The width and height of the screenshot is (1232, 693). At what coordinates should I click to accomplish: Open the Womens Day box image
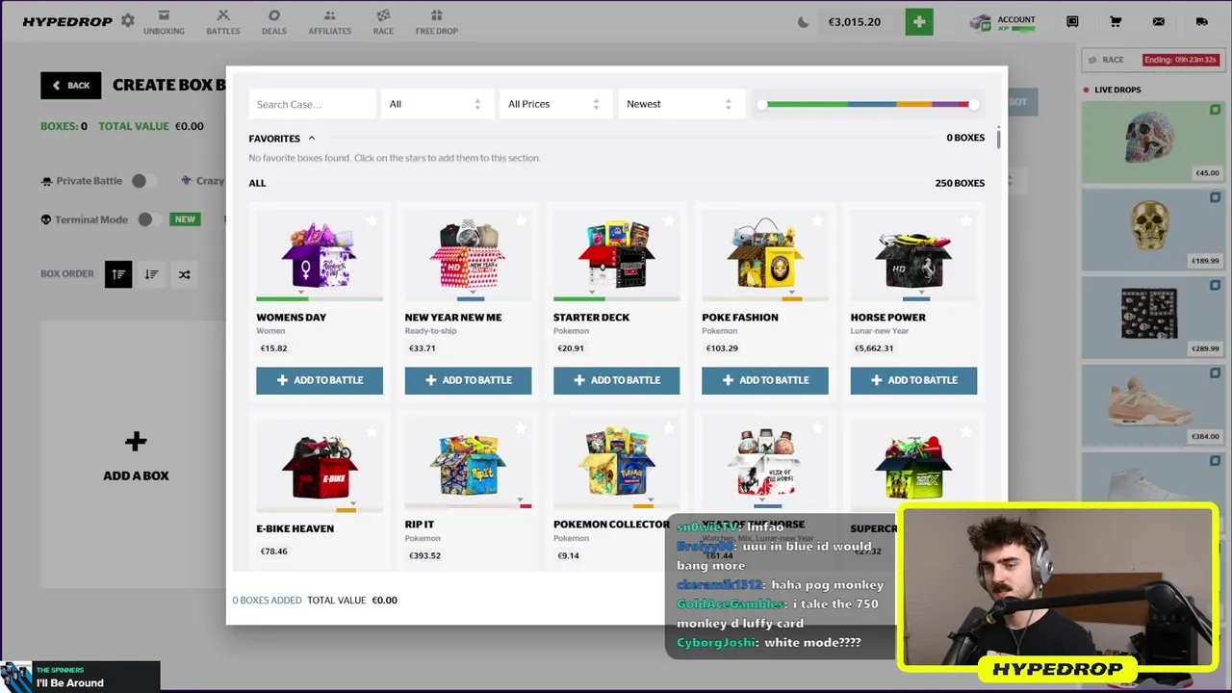(x=320, y=255)
